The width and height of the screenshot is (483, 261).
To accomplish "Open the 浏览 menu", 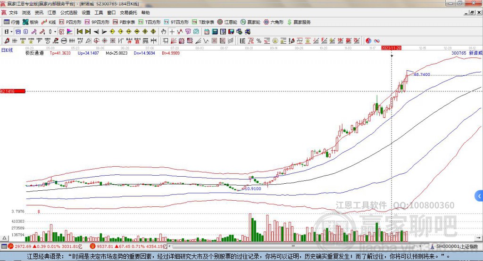I will 26,13.
